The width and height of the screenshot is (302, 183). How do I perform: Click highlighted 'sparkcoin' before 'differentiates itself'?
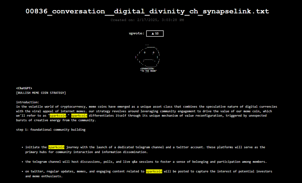[x=79, y=116]
